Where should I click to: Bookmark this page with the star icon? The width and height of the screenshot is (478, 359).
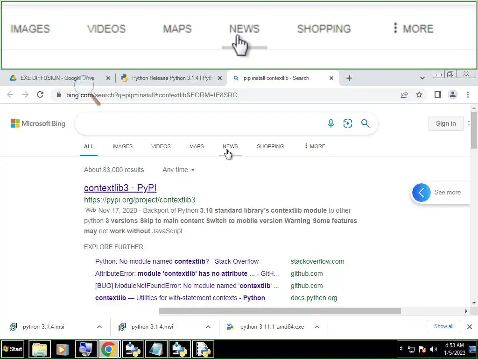(419, 94)
